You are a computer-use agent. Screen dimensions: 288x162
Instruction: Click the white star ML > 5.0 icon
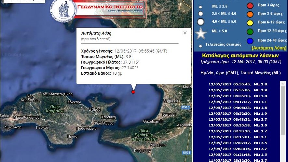[201, 34]
